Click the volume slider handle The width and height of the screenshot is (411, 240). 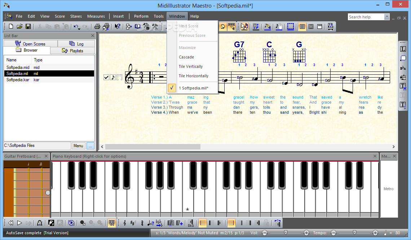(x=286, y=233)
